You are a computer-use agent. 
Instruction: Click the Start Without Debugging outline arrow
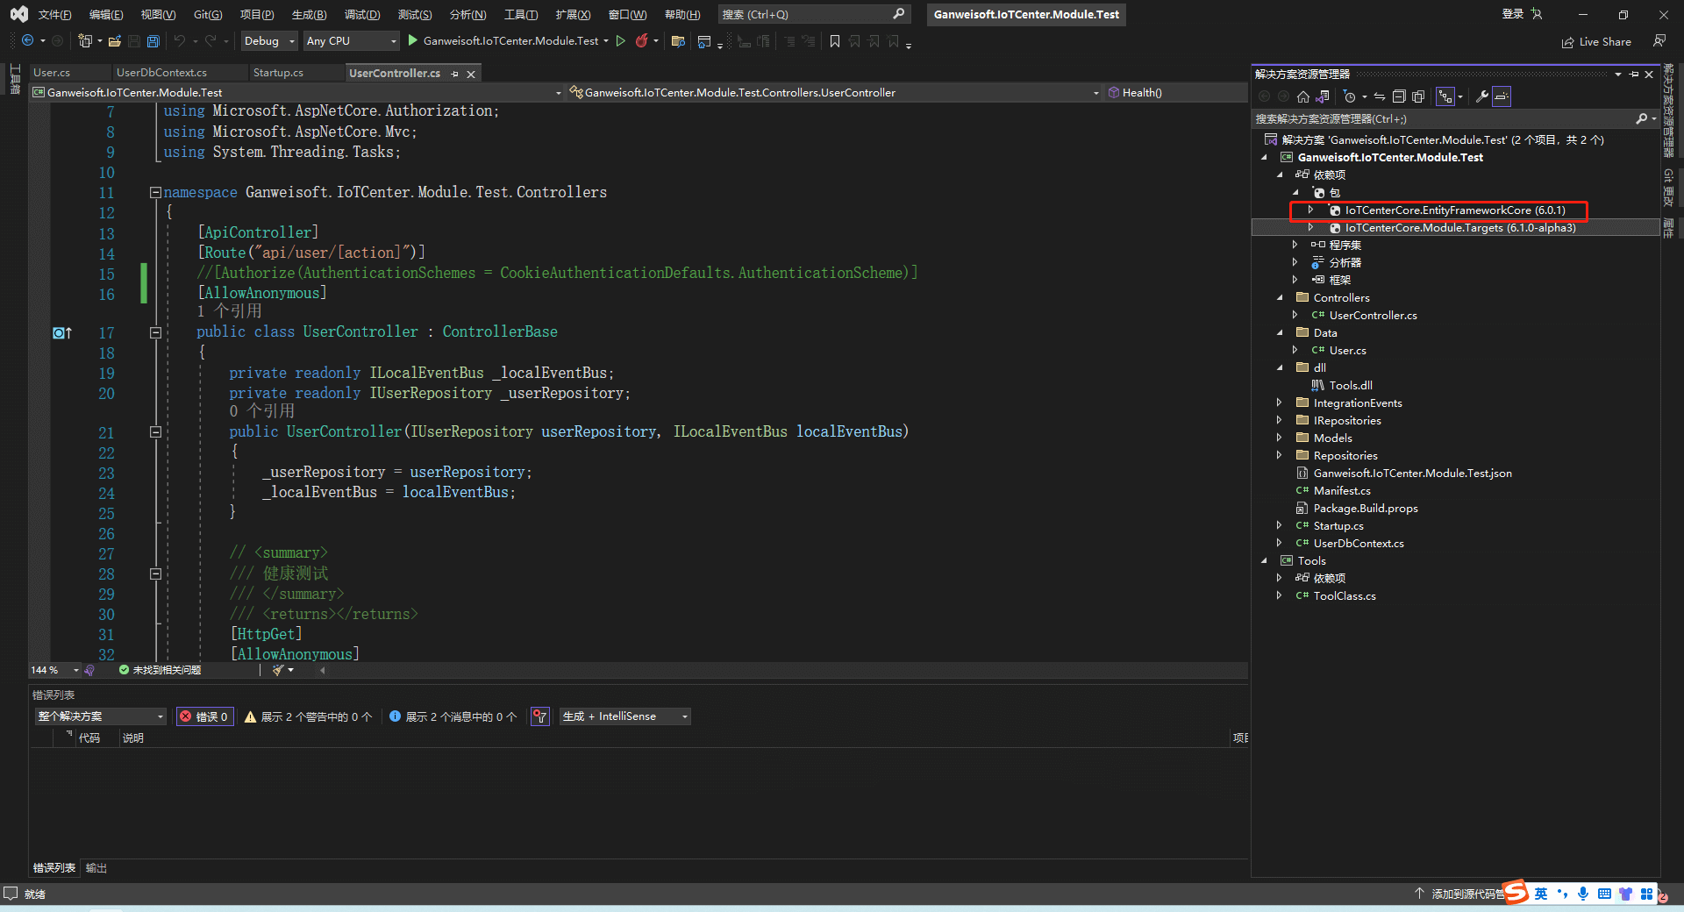tap(621, 40)
